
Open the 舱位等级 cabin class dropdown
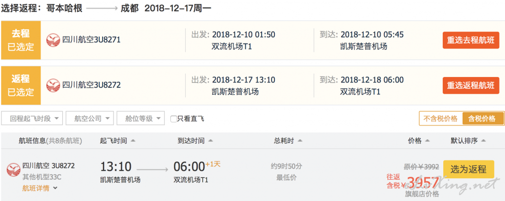141,118
